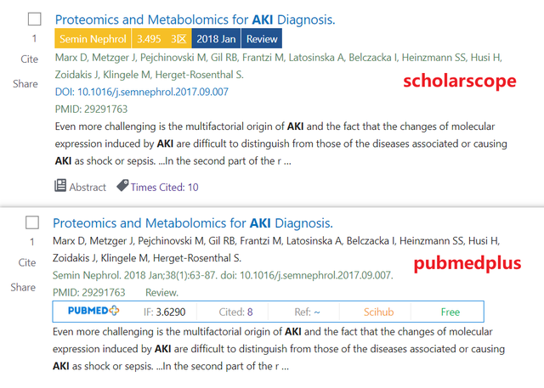Check the first result's checkbox
The width and height of the screenshot is (544, 388).
(x=34, y=19)
